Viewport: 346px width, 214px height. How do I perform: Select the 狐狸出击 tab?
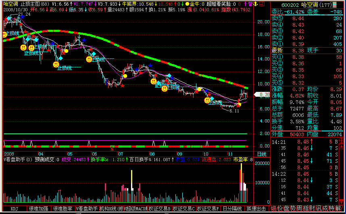coord(256,208)
